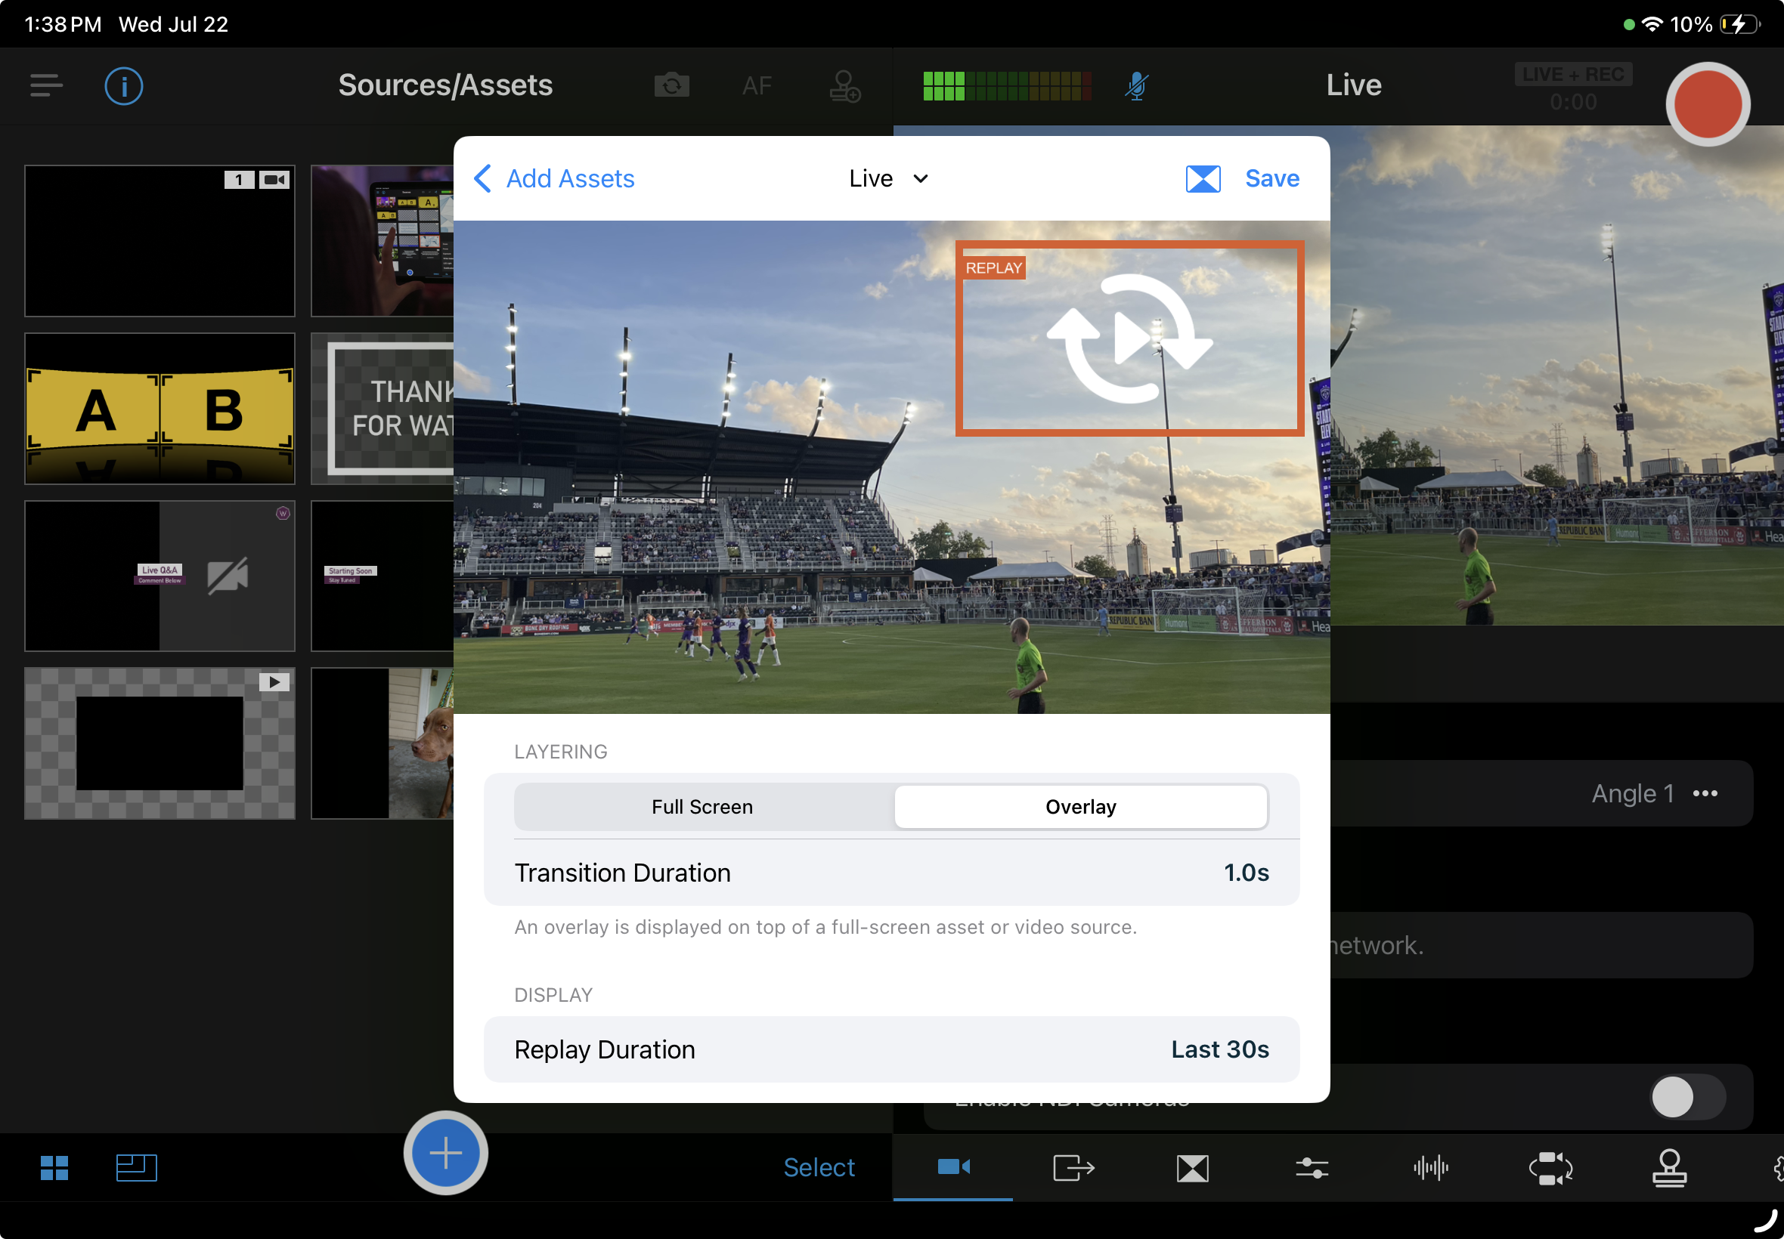Open the sliders adjustments tab
The image size is (1784, 1239).
click(x=1312, y=1167)
